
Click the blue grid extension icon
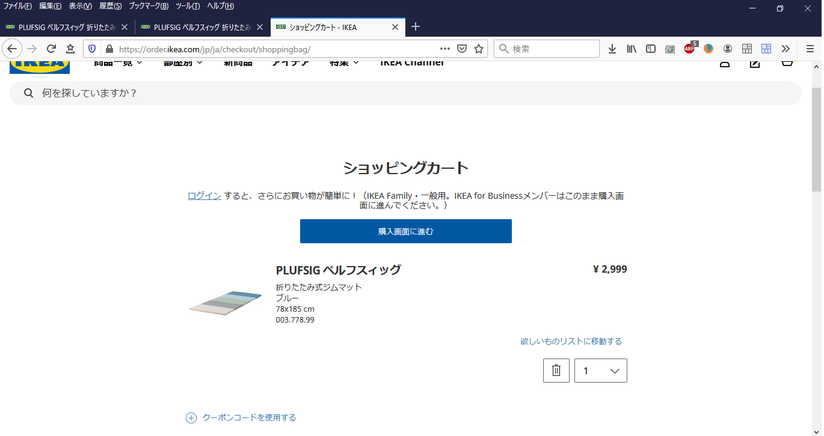(766, 49)
